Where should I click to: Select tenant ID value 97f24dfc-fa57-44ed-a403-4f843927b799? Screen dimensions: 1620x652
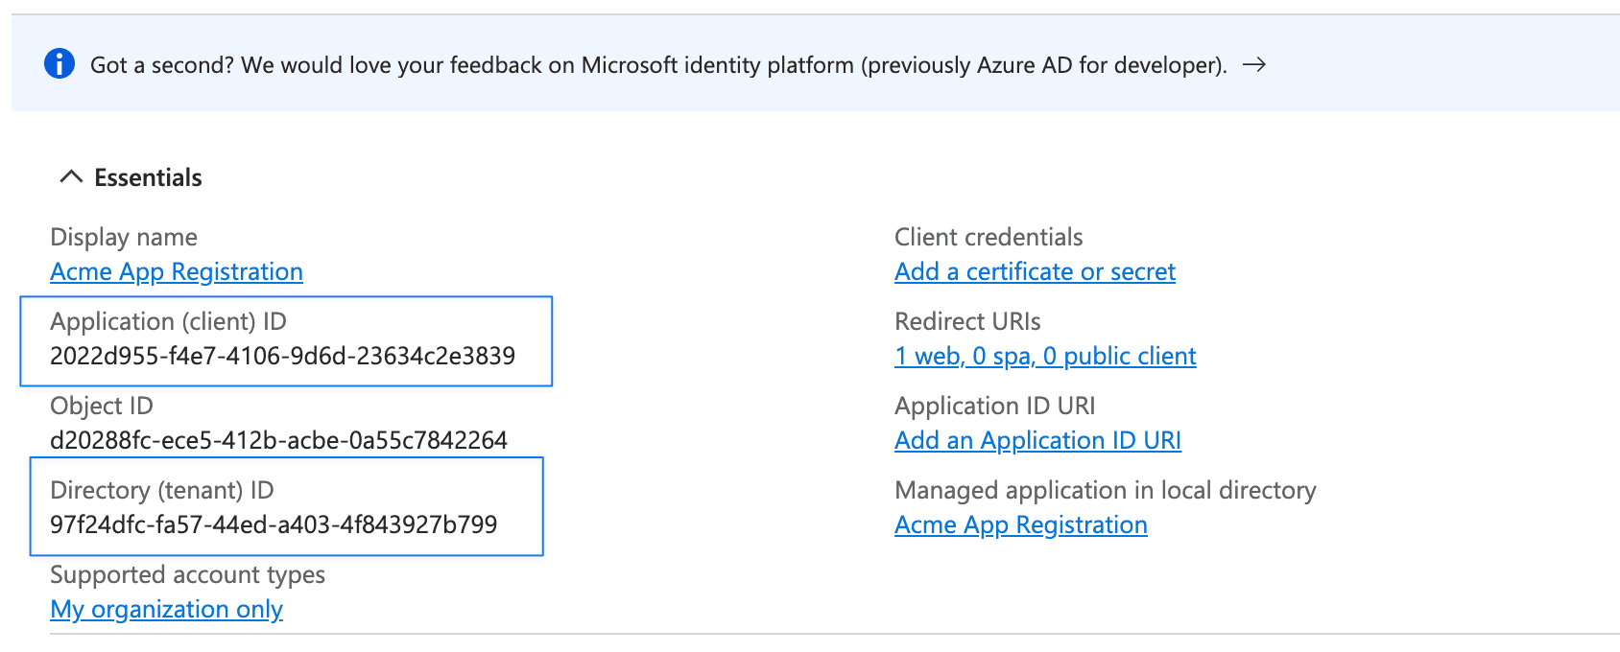point(274,525)
